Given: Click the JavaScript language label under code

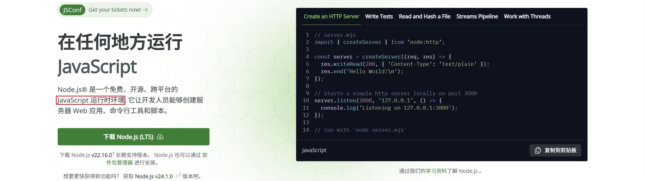Looking at the screenshot, I should point(314,150).
